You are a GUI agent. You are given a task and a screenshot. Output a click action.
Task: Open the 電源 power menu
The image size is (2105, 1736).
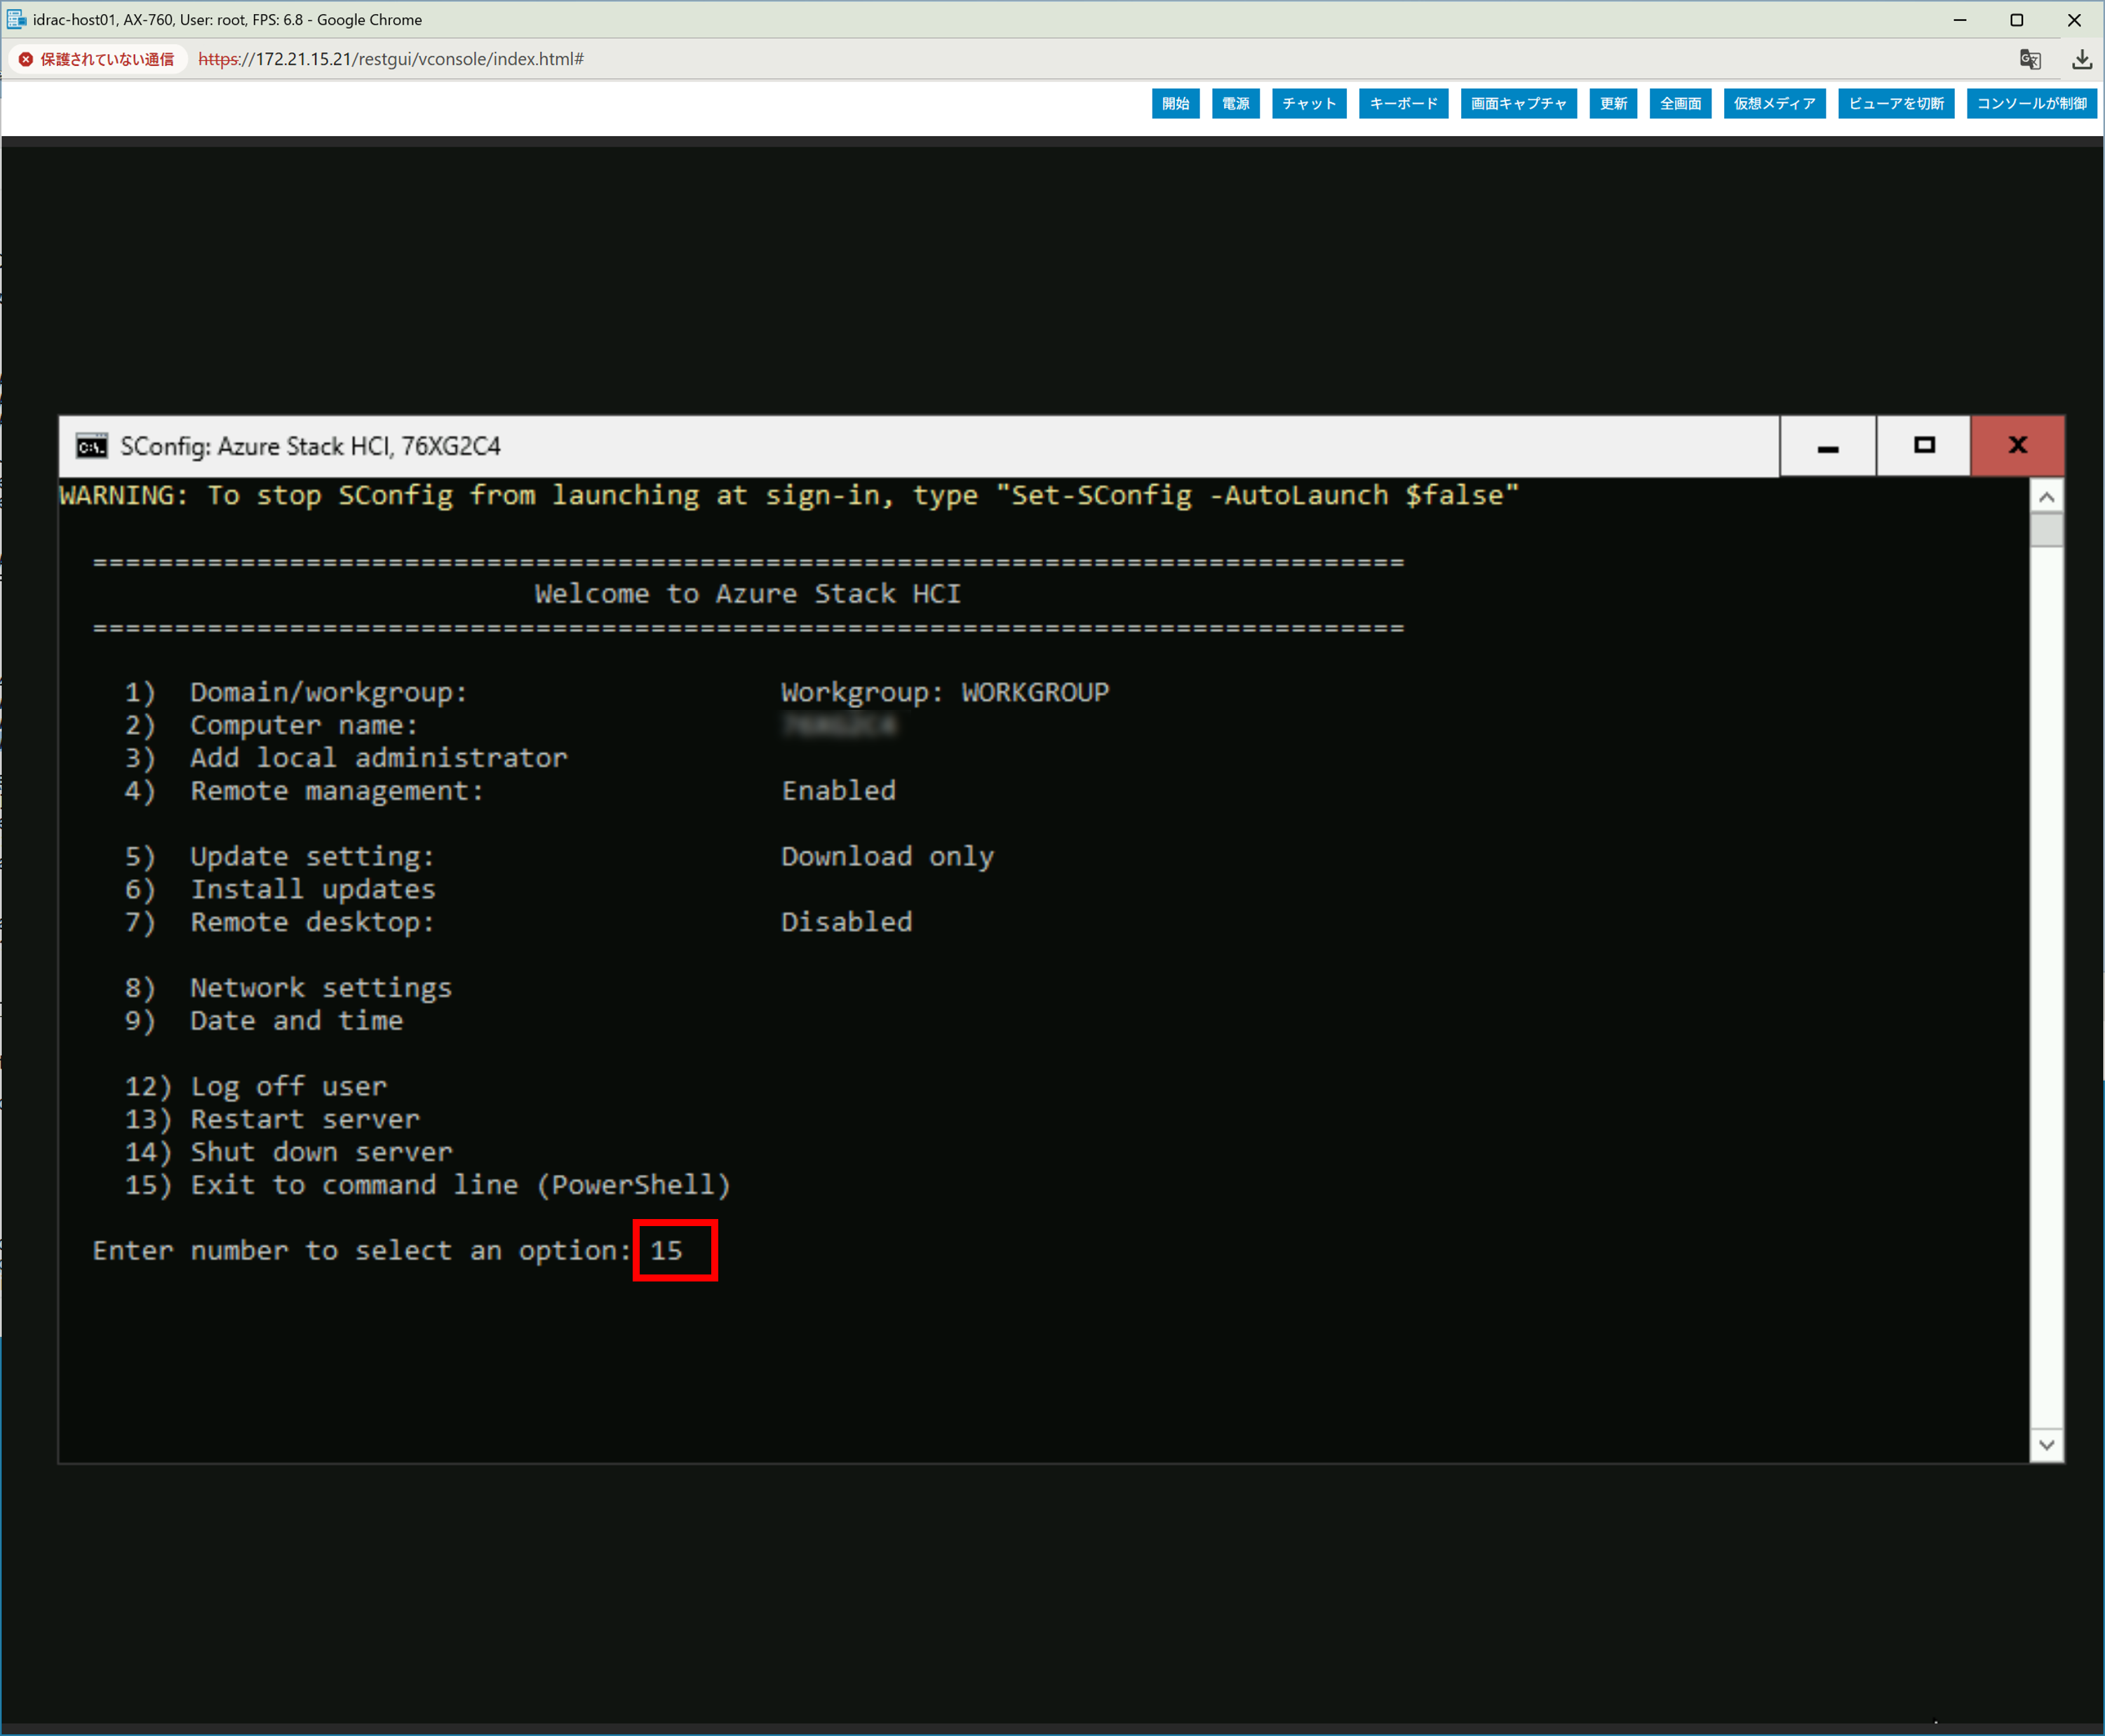pyautogui.click(x=1235, y=103)
